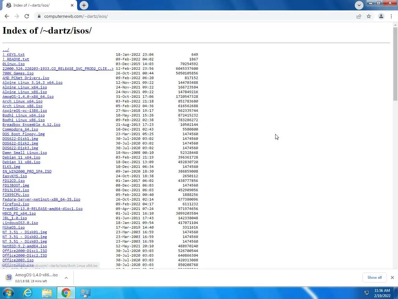Download Office2000-Disc1.ISO
398x299 pixels.
[25, 251]
